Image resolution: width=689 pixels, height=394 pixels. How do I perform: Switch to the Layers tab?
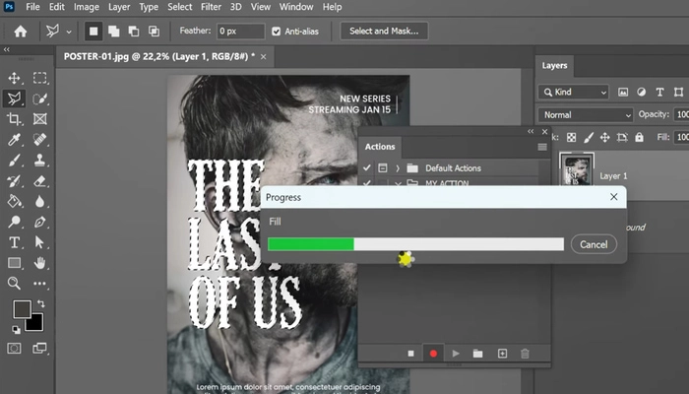[x=554, y=66]
